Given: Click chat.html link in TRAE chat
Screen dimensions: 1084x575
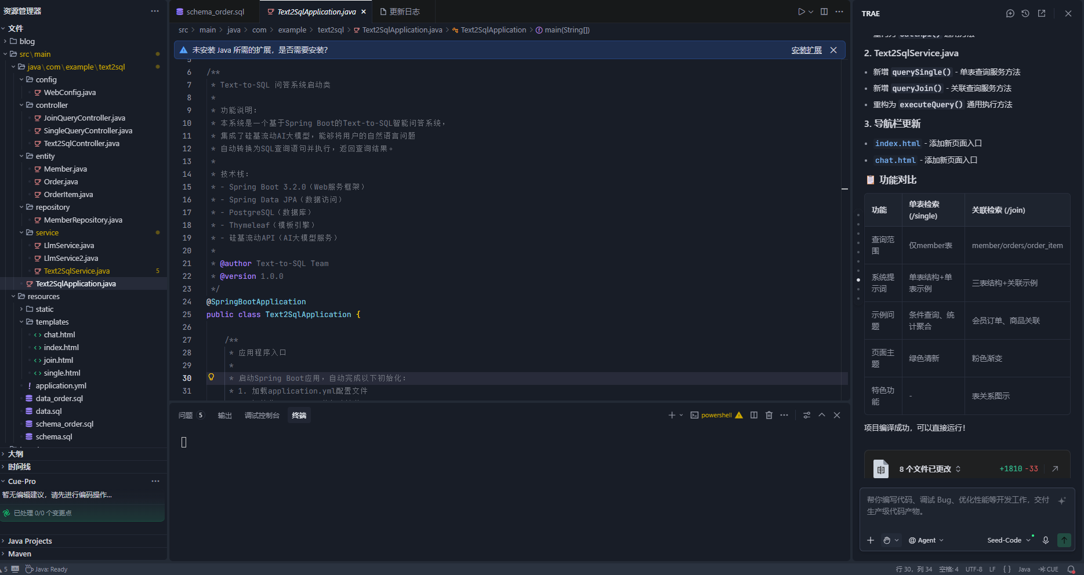Looking at the screenshot, I should [x=895, y=160].
